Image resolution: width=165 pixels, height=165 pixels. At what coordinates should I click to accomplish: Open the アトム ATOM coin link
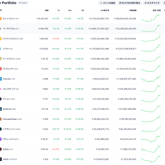point(9,99)
